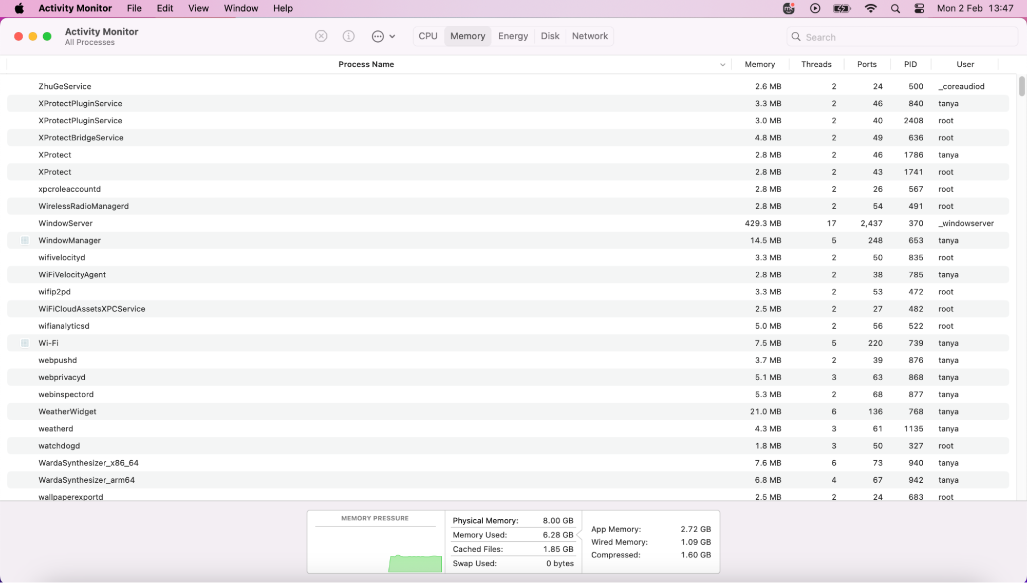Sort by the Threads column header
Screen dimensions: 1027x583
(816, 64)
